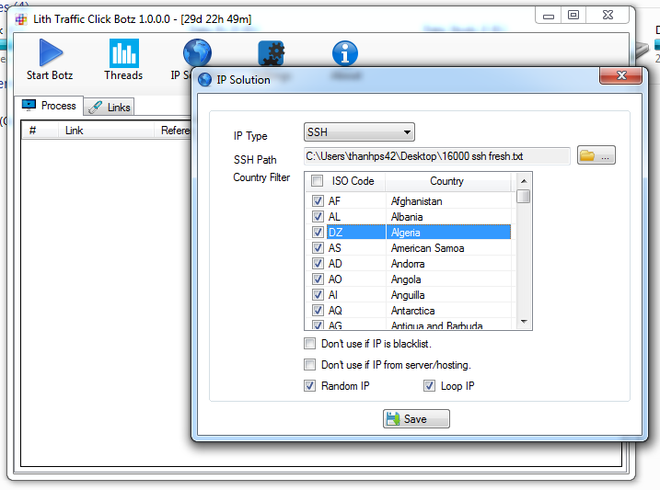Toggle the Loop IP checkbox

(x=429, y=385)
